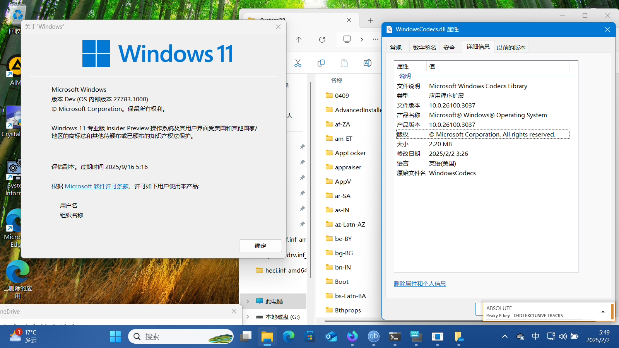Screen dimensions: 619x348
Task: Open a new File Explorer tab with plus
Action: pos(371,20)
